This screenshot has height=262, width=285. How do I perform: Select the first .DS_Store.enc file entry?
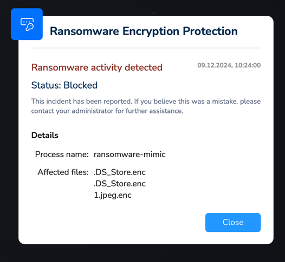coord(120,172)
